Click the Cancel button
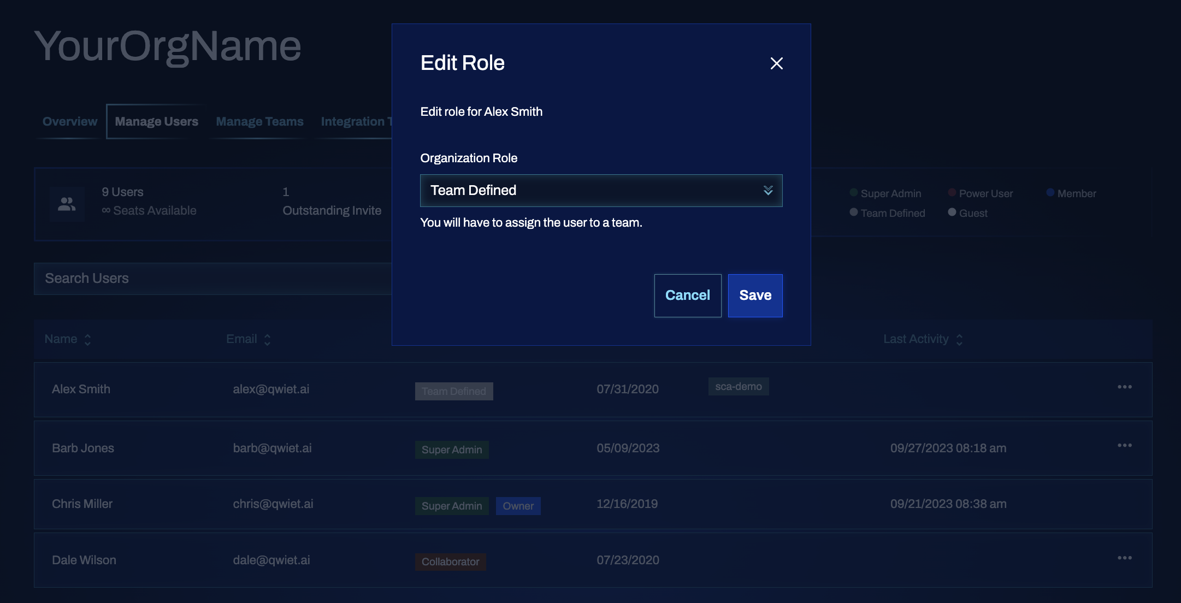Image resolution: width=1181 pixels, height=603 pixels. [688, 295]
